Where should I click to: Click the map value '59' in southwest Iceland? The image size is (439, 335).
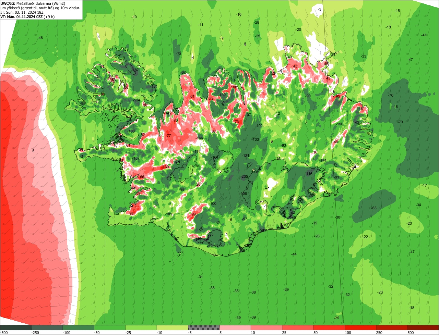click(x=138, y=193)
